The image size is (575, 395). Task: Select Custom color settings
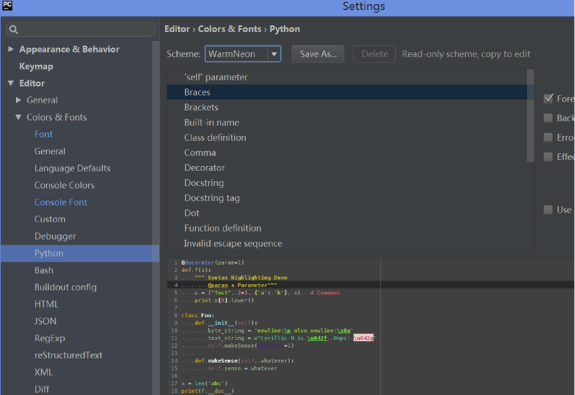coord(50,219)
